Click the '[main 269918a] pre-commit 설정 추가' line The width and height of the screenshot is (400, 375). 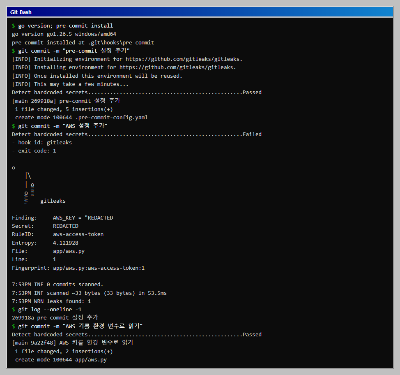click(66, 101)
